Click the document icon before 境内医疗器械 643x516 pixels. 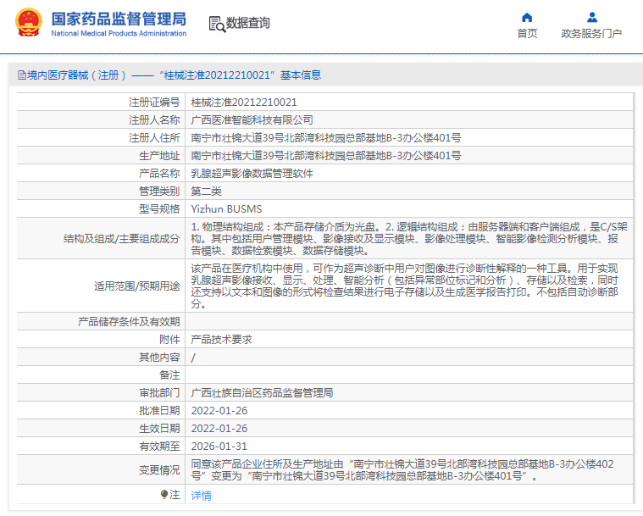22,75
